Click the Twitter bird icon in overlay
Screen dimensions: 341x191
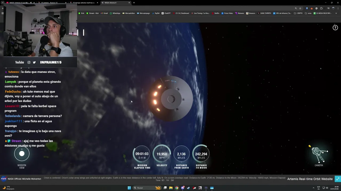click(x=34, y=62)
